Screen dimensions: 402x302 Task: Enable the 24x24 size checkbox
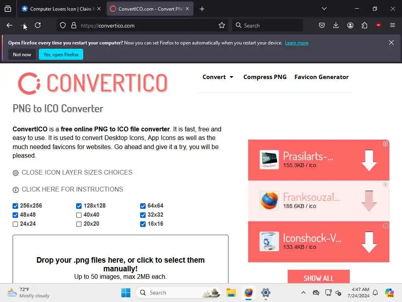pyautogui.click(x=15, y=224)
